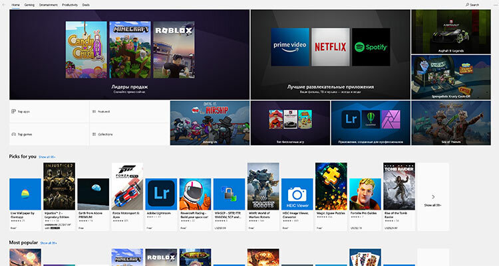Image resolution: width=499 pixels, height=266 pixels.
Task: Click Show all link beside Picks for you
Action: tap(47, 157)
